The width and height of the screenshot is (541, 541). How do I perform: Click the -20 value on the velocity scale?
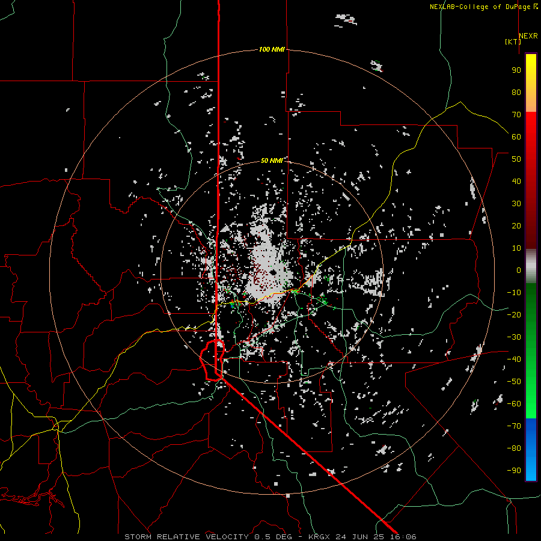click(x=514, y=315)
